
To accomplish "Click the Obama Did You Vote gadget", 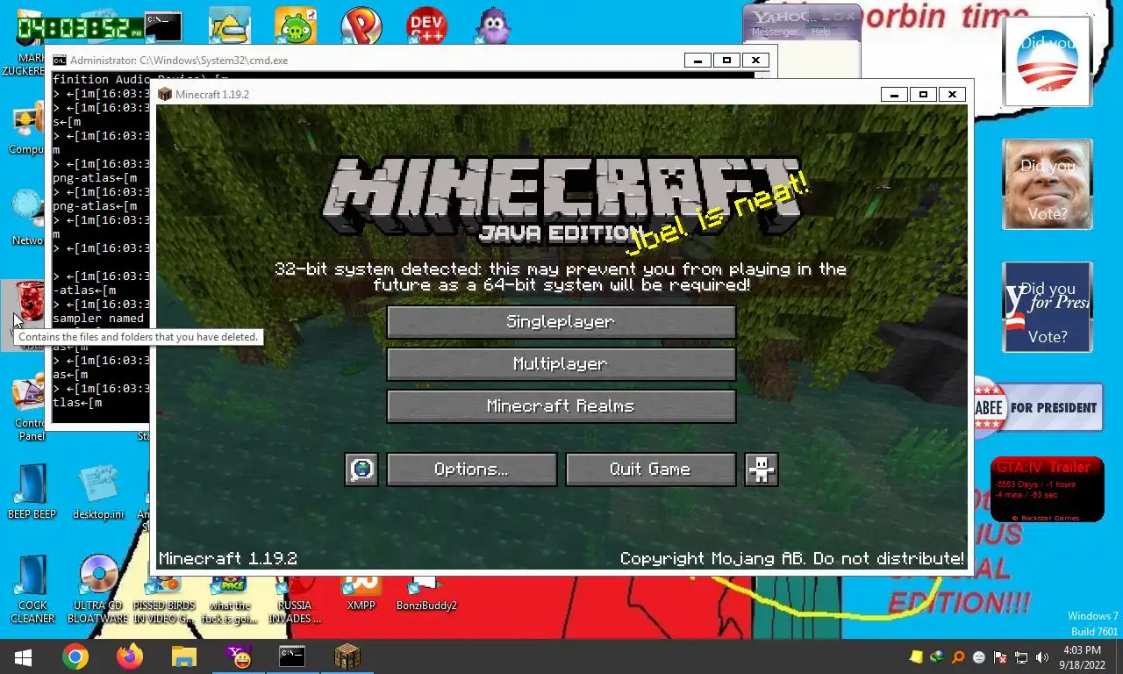I will [1047, 61].
